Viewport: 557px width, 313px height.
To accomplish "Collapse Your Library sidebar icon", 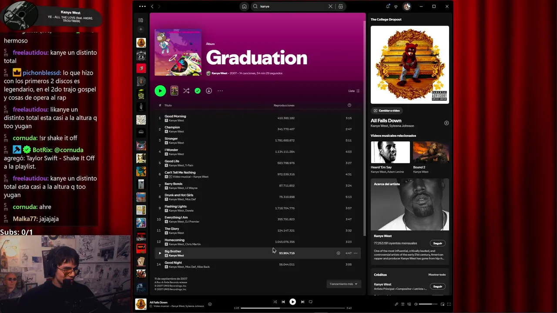I will [141, 20].
